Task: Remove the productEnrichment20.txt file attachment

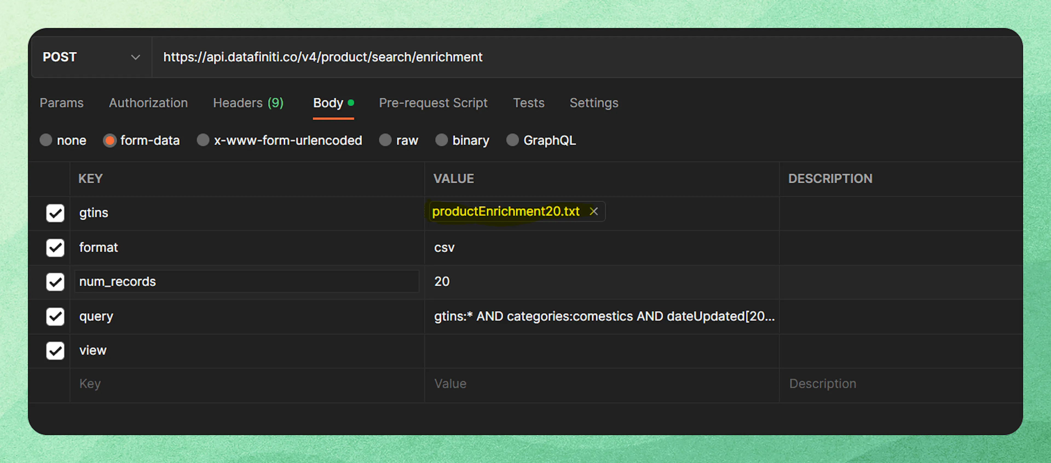Action: (594, 211)
